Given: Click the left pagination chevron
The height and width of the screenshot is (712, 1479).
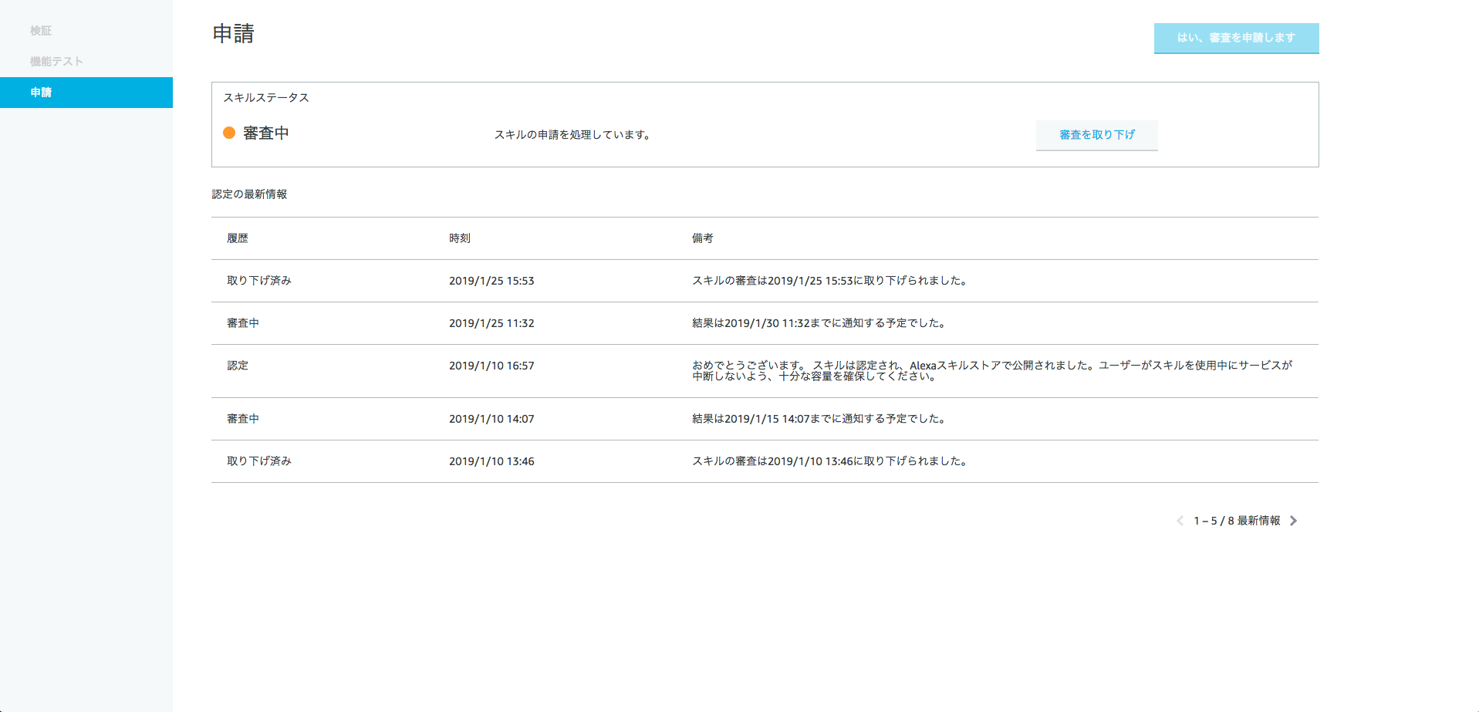Looking at the screenshot, I should pos(1179,521).
